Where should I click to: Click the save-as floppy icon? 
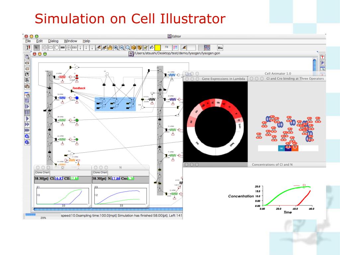(27, 80)
